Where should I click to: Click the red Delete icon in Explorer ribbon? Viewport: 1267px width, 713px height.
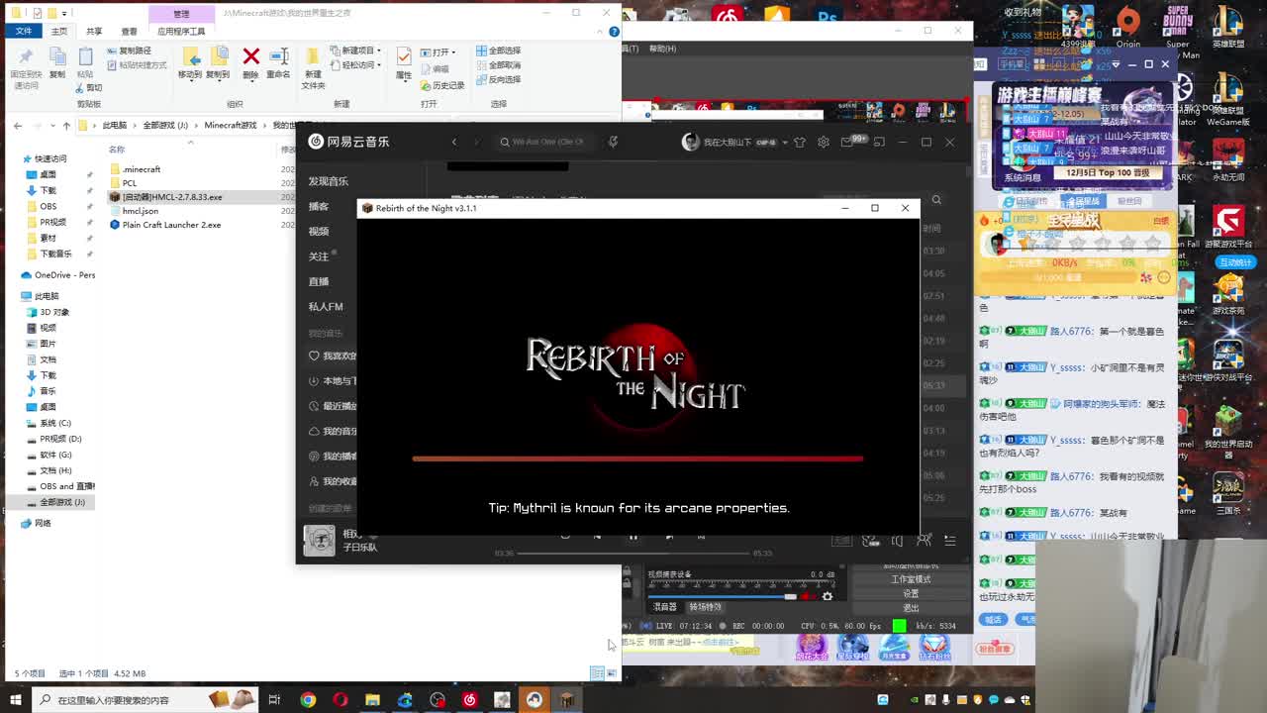coord(250,57)
